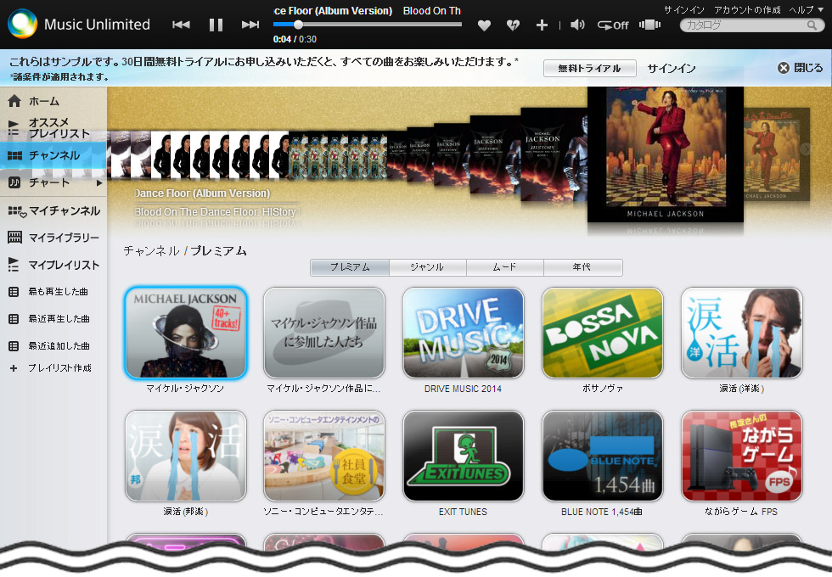832x577 pixels.
Task: Open アカウントの作成 link
Action: tap(747, 9)
